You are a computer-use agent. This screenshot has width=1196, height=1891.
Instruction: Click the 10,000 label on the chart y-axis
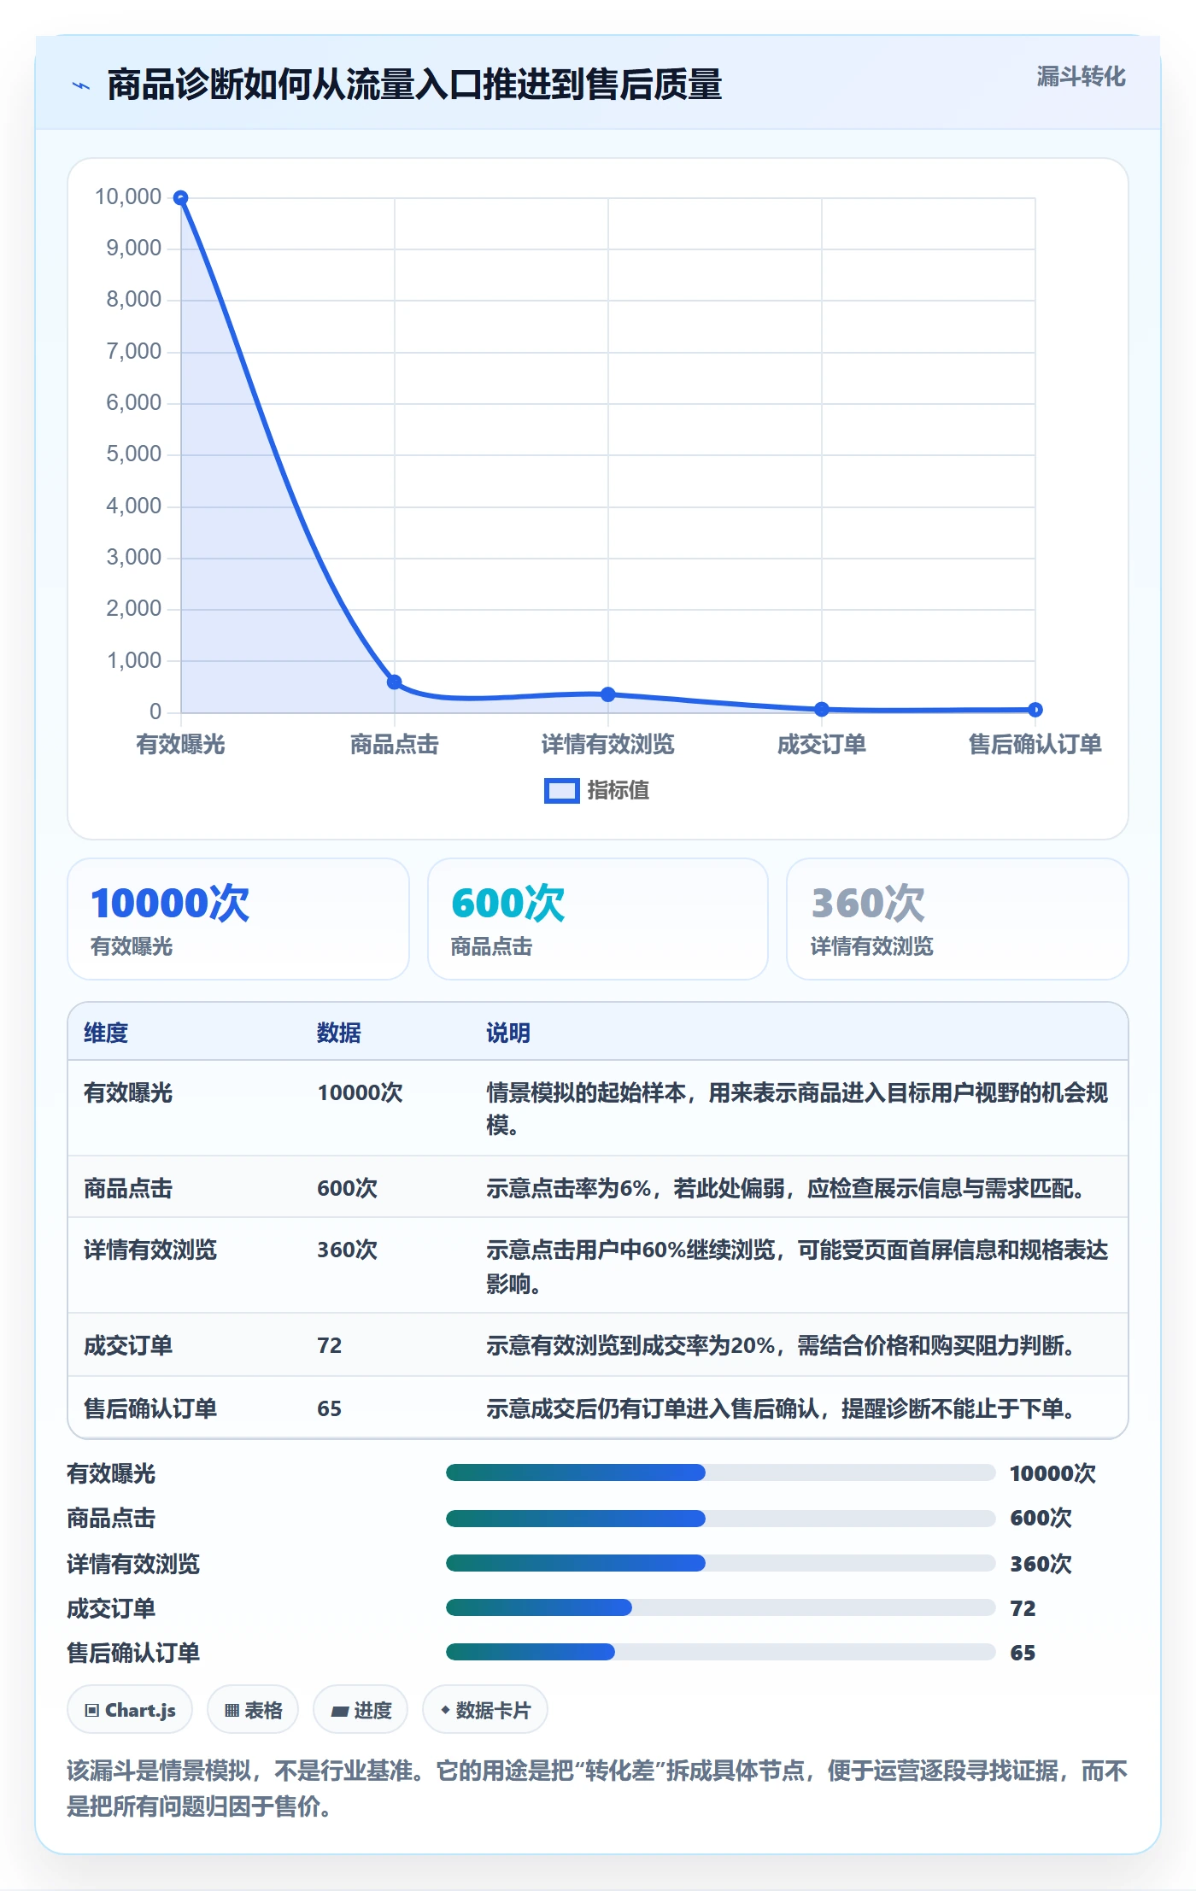coord(128,196)
